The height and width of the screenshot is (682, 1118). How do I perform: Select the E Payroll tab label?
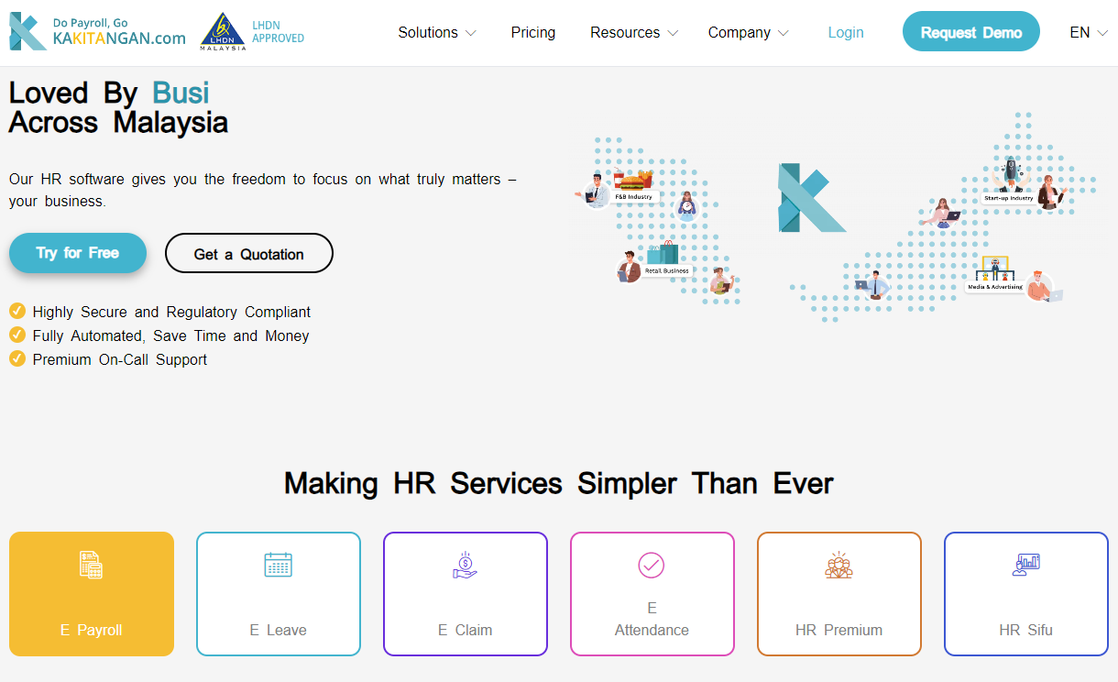91,630
